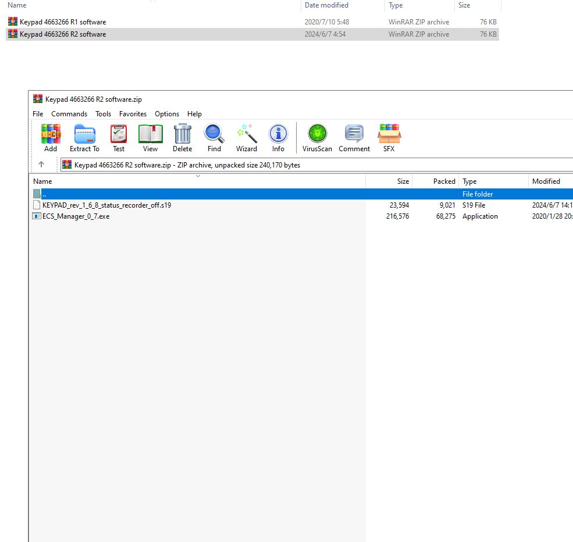The image size is (573, 542).
Task: Click the 2020/7/10 5:48 date cell
Action: 327,22
